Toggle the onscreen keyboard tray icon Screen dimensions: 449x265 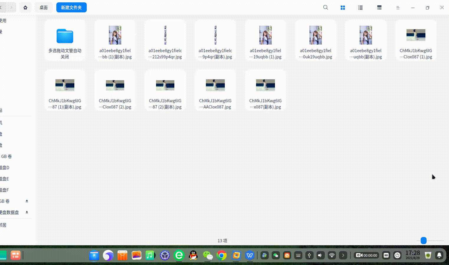[386, 255]
